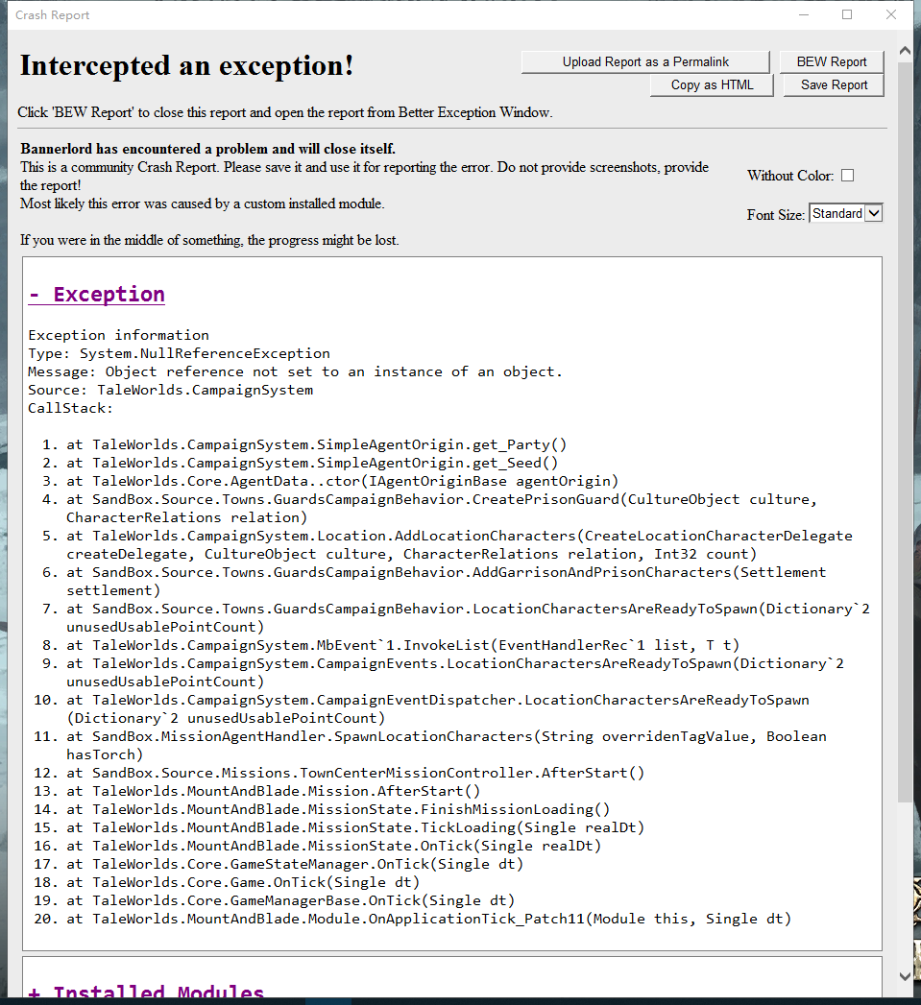Viewport: 921px width, 1005px height.
Task: Open the BEW Report
Action: [832, 62]
